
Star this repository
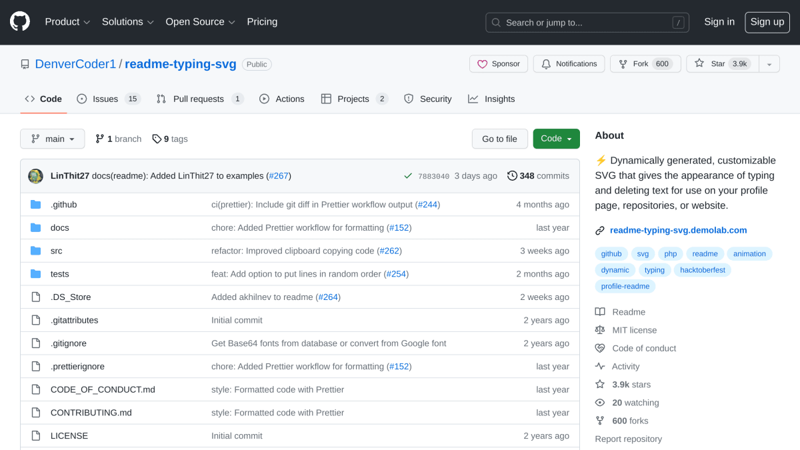723,64
